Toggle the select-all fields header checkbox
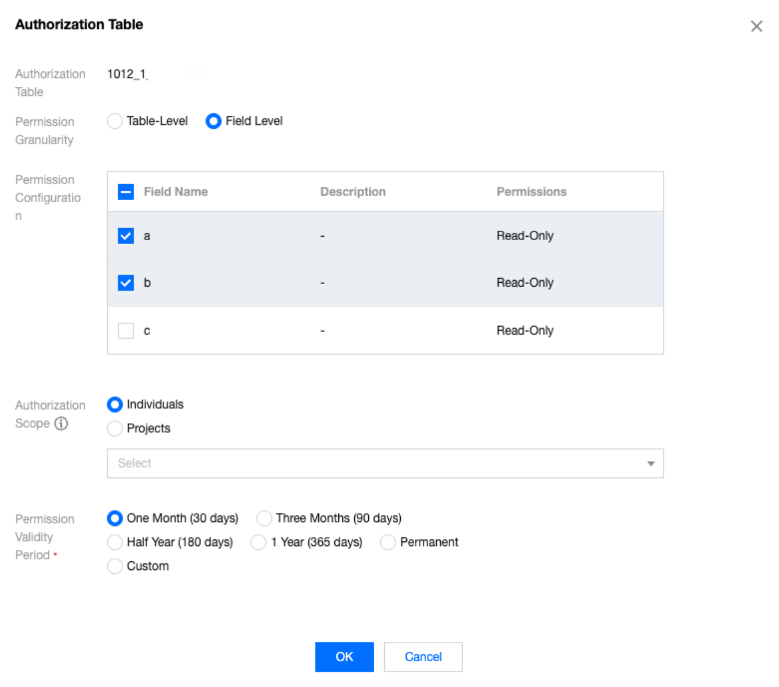Screen dimensions: 779x687 pos(126,192)
